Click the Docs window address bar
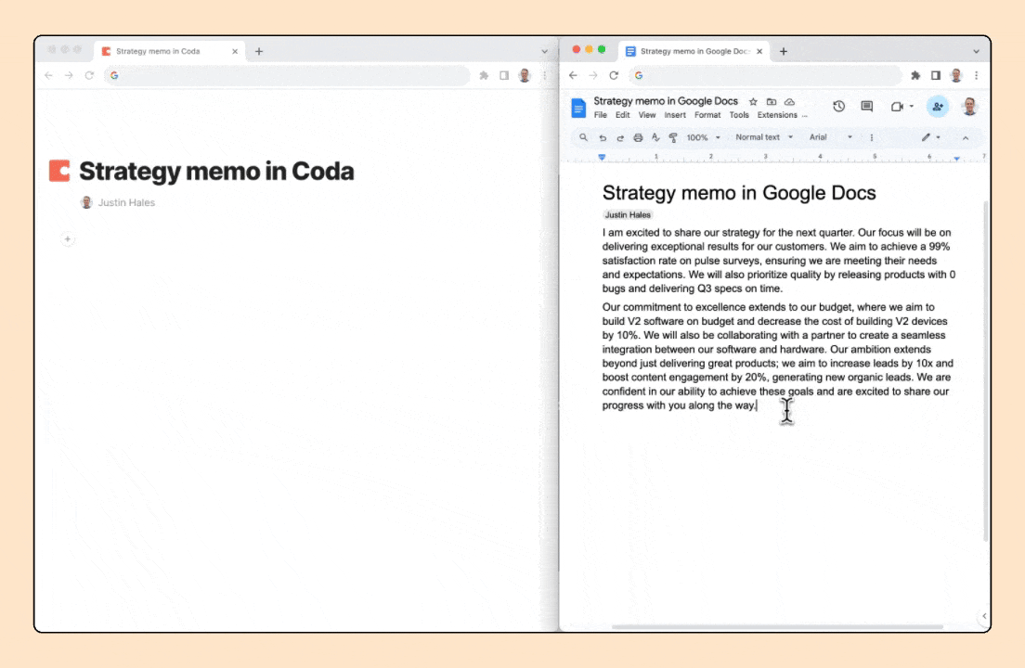The width and height of the screenshot is (1025, 668). coord(765,75)
